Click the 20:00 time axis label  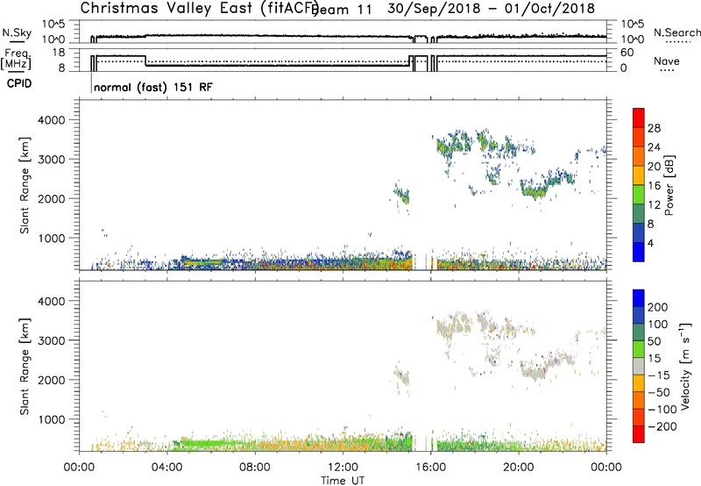518,468
